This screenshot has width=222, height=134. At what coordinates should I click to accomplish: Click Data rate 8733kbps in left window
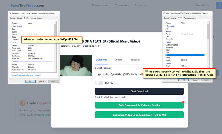point(31,53)
